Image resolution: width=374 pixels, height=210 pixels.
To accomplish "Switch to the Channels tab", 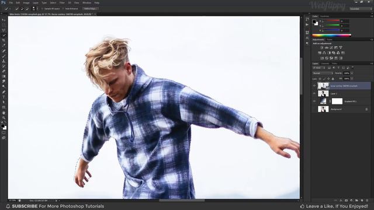I will click(x=325, y=64).
